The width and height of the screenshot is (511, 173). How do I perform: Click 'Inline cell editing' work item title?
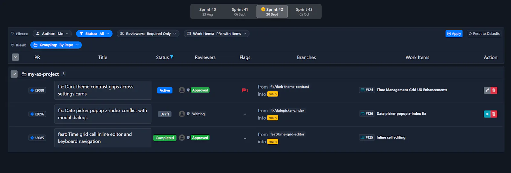click(x=391, y=138)
